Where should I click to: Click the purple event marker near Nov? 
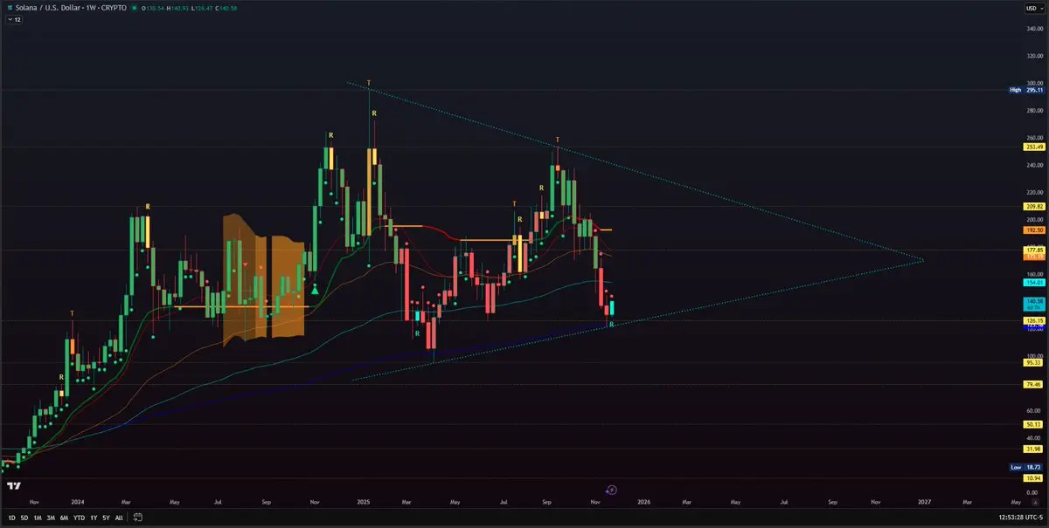(612, 490)
